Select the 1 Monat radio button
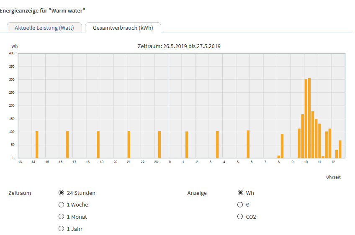The height and width of the screenshot is (235, 355). coord(62,217)
